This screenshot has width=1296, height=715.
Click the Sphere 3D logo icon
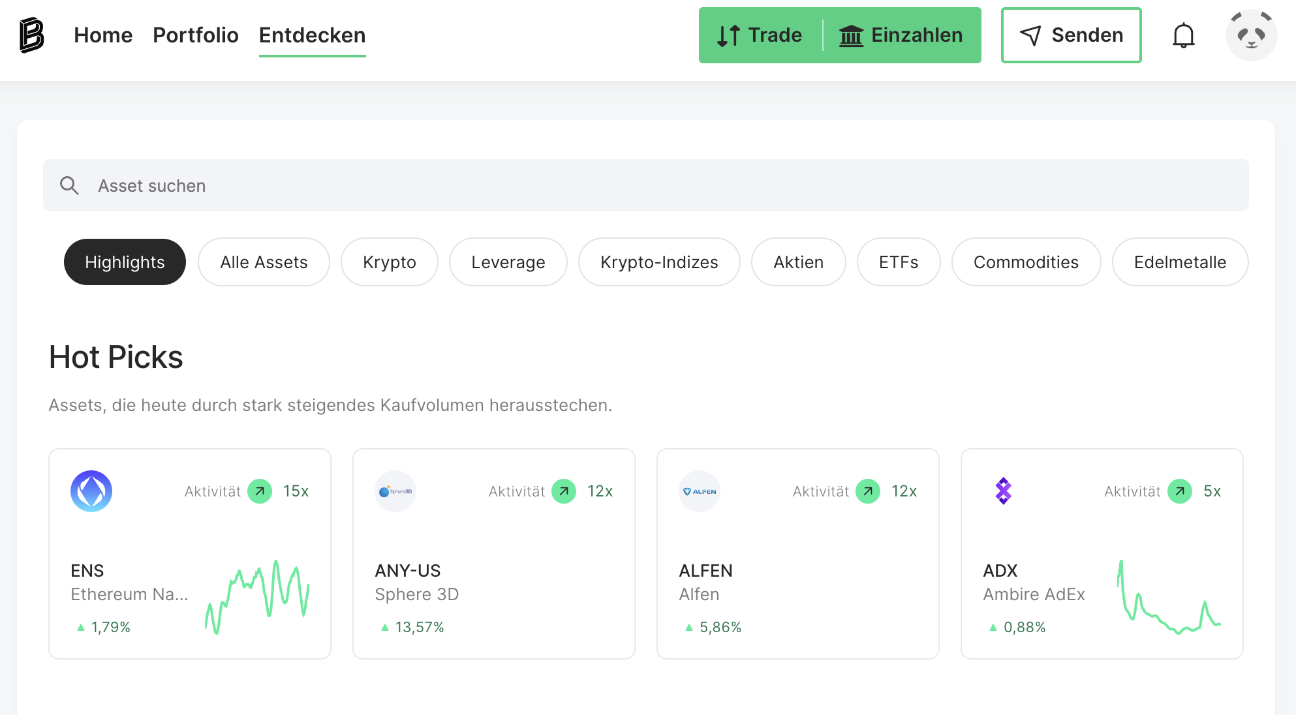(395, 491)
